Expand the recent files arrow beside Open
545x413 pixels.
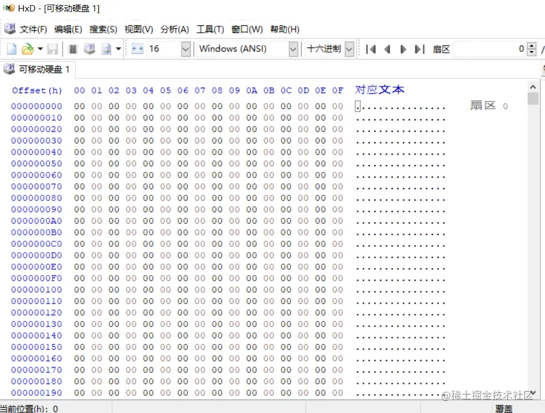(x=40, y=49)
